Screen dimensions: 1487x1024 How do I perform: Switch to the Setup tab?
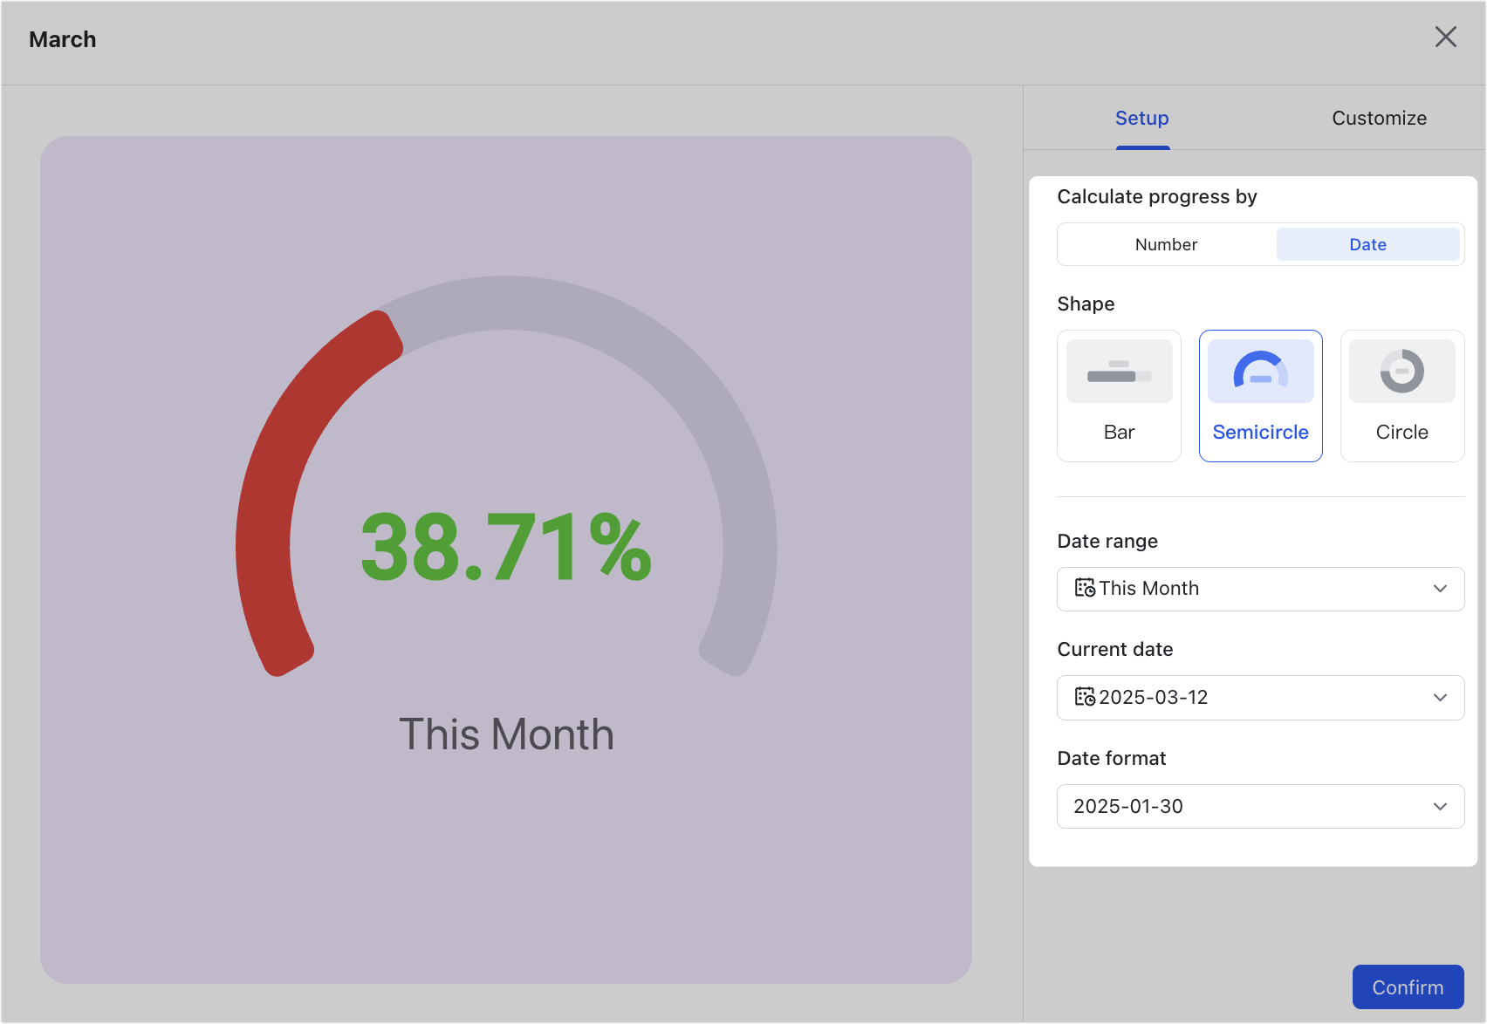pos(1141,118)
